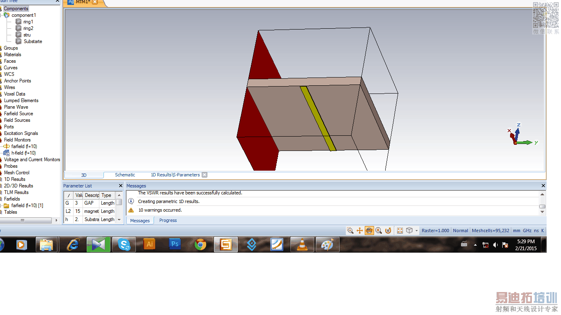Click the Descrip column header in Parameter List

92,195
